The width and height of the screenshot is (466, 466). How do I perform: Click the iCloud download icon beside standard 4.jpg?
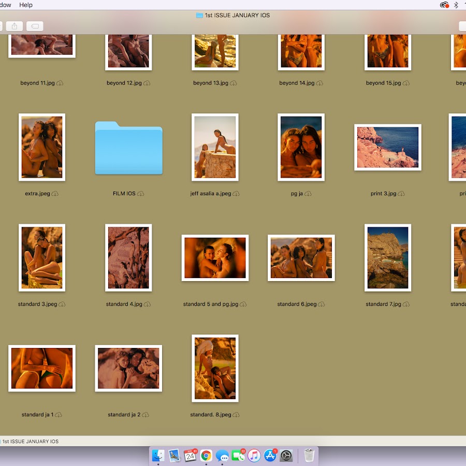pyautogui.click(x=147, y=304)
